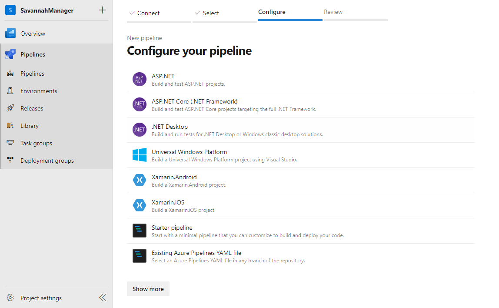Collapse the sidebar with double chevron
Screen dimensions: 499x308
pos(103,298)
